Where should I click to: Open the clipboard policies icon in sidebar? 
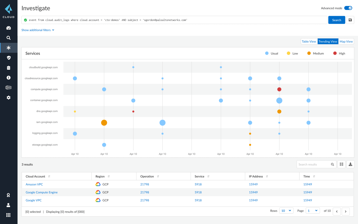click(8, 68)
